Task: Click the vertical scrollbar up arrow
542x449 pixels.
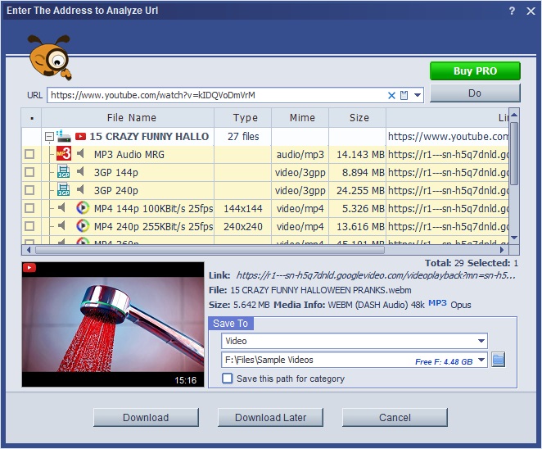Action: (x=514, y=115)
